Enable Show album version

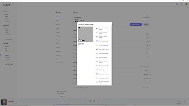click(97, 78)
